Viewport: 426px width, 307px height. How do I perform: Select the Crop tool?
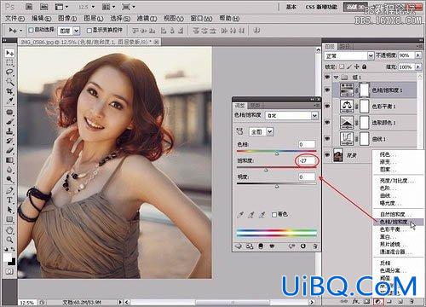(9, 91)
